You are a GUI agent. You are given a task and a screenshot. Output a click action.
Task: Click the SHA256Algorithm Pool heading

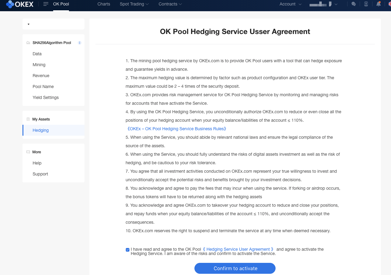coord(52,43)
